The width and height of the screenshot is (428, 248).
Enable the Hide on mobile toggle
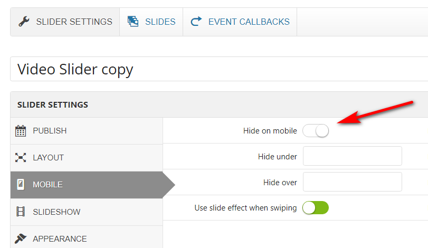[x=316, y=131]
